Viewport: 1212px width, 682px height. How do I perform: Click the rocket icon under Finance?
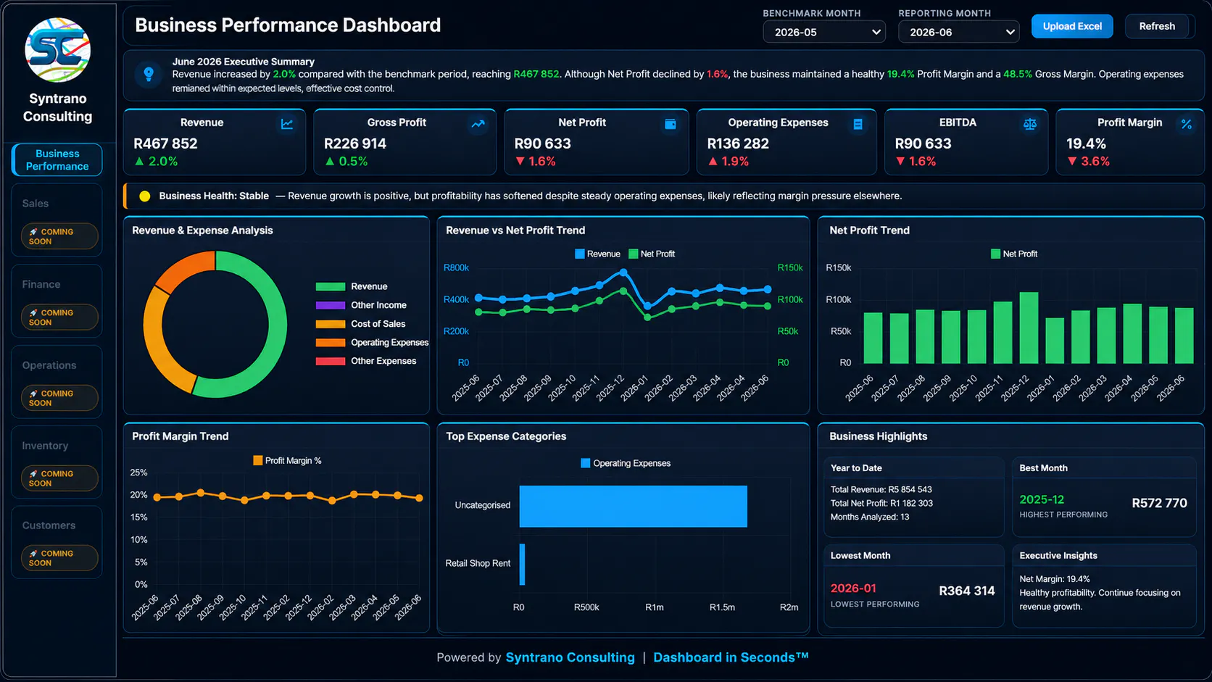(33, 312)
